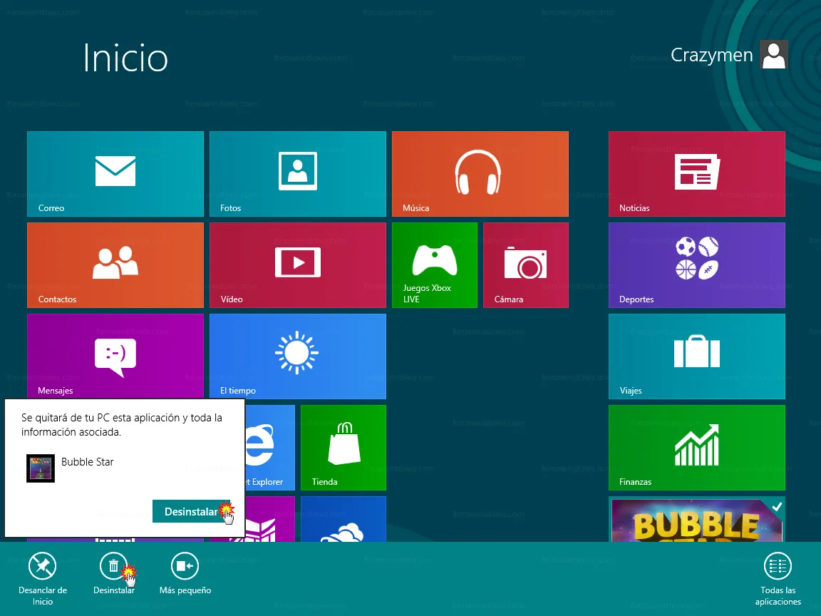Open Juegos Xbox LIVE tile
This screenshot has height=616, width=821.
[x=435, y=265]
